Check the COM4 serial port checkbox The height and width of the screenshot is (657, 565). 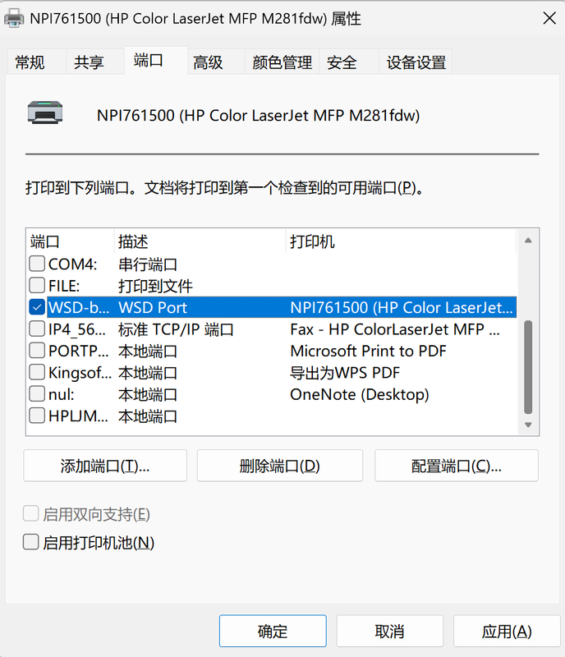coord(37,264)
